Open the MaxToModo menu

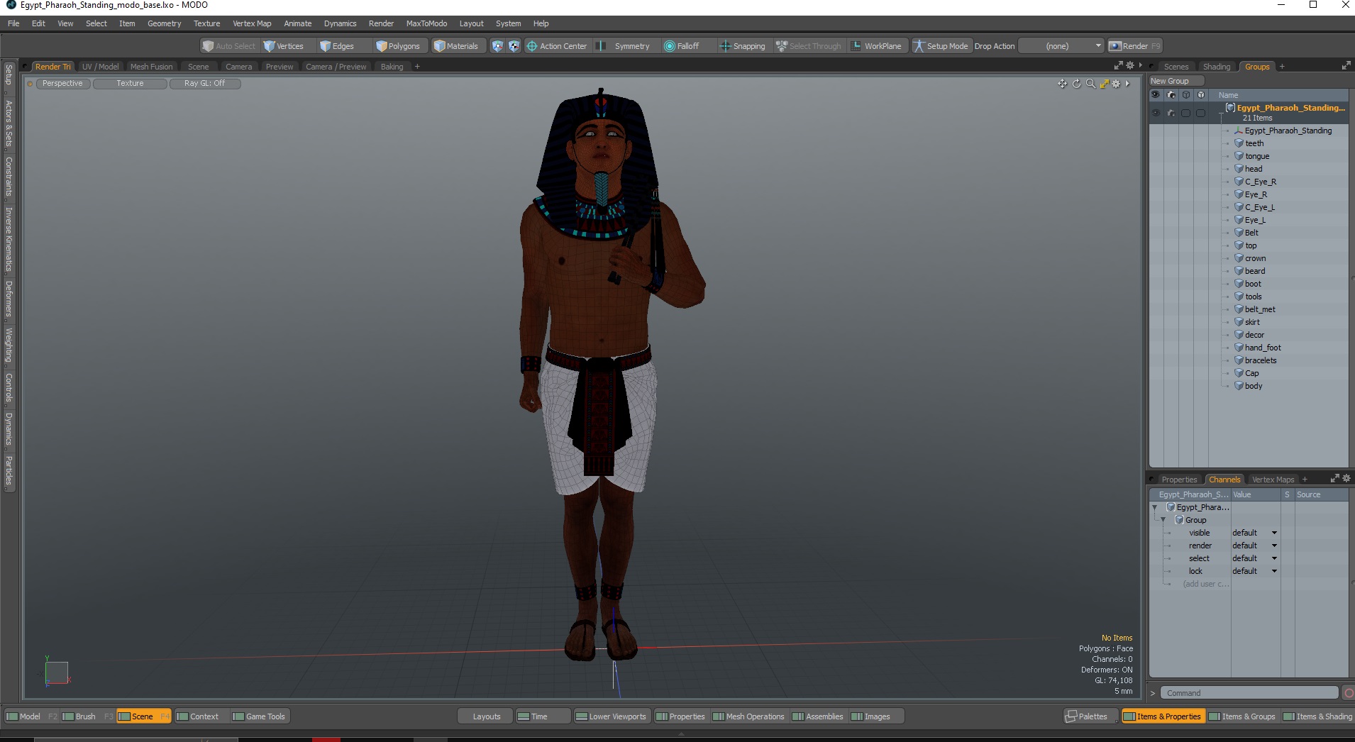pos(426,23)
